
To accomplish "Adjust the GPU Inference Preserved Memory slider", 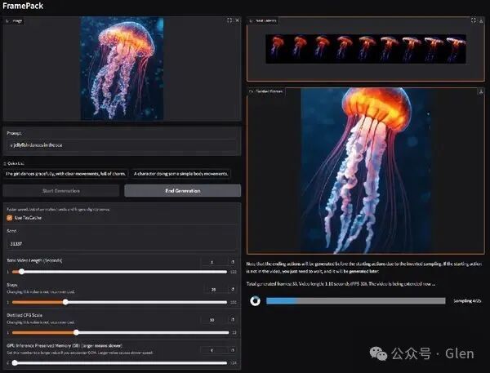I will pos(15,362).
